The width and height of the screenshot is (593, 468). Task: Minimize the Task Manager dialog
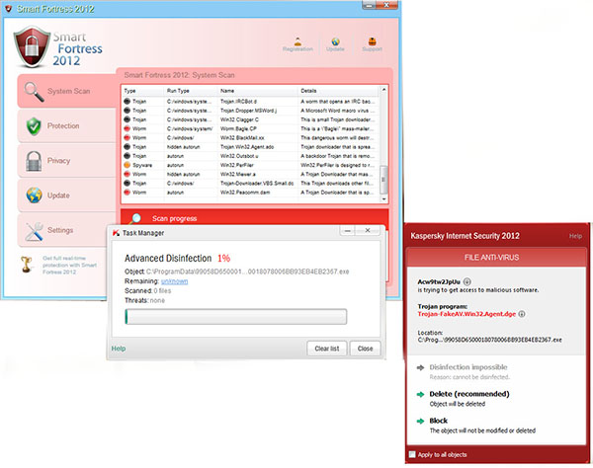click(348, 230)
